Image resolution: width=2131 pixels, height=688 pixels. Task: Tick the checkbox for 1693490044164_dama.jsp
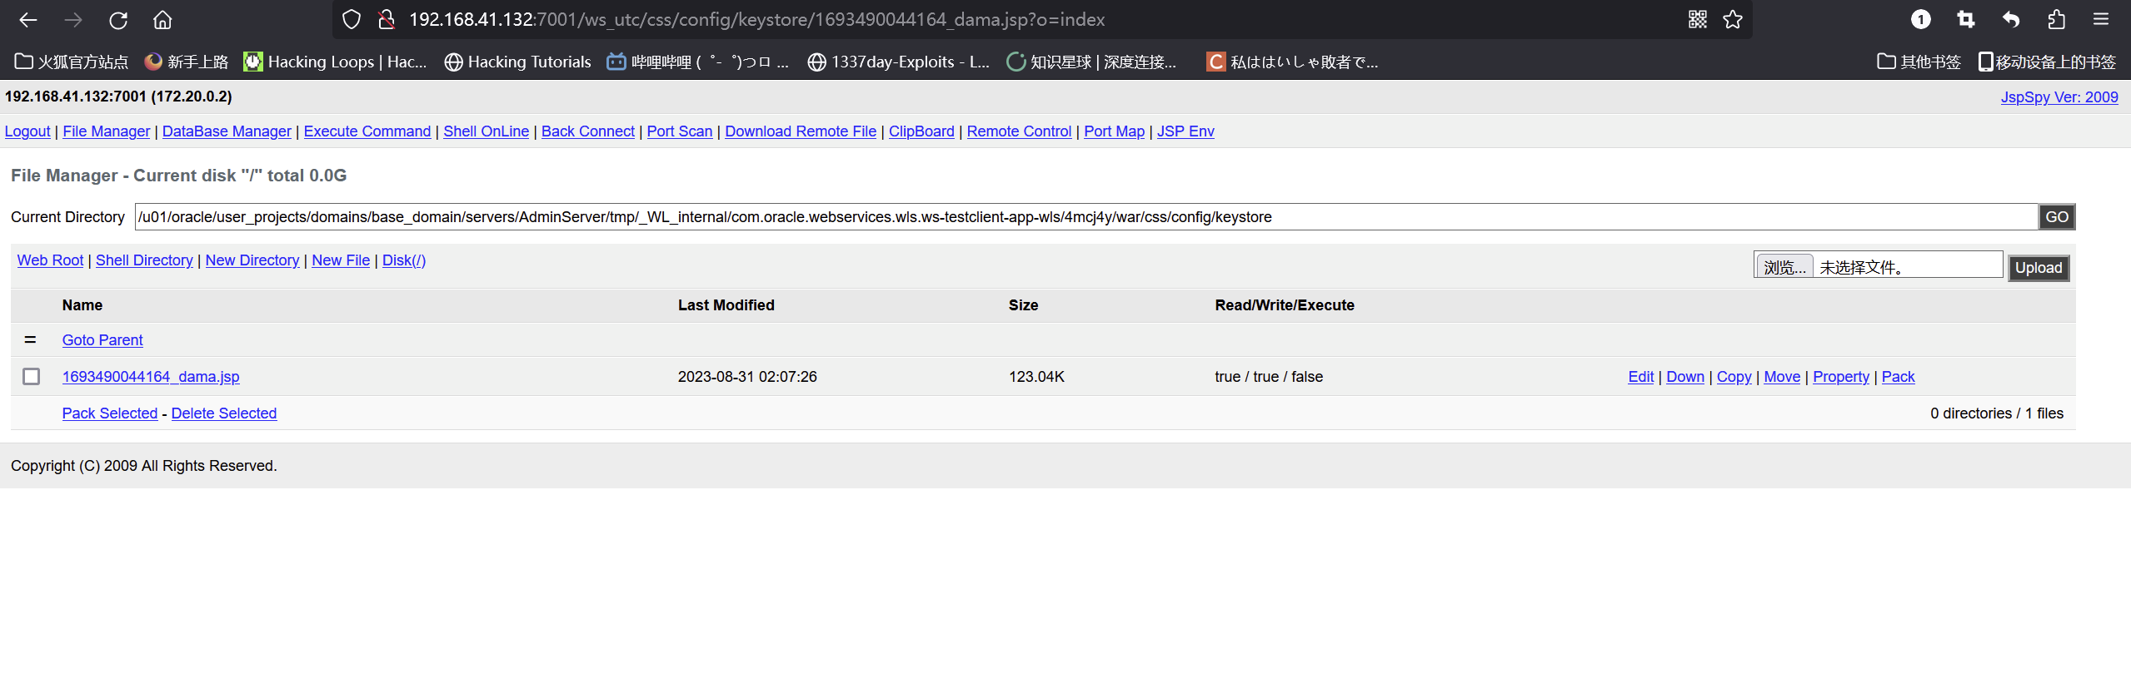pyautogui.click(x=31, y=377)
